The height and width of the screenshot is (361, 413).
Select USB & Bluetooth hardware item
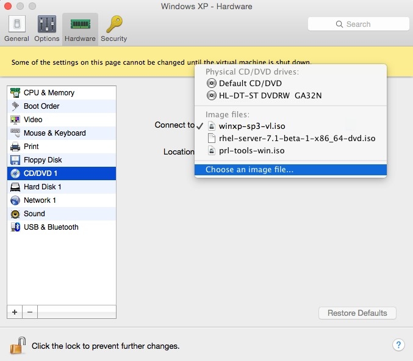[x=51, y=227]
